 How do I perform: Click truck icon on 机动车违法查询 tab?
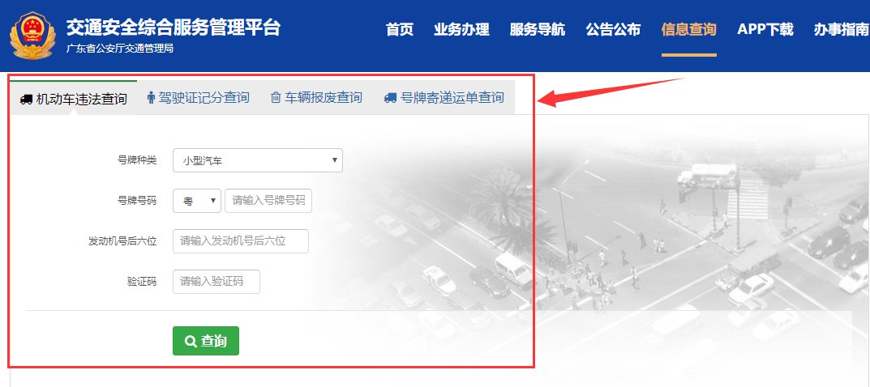pos(25,99)
